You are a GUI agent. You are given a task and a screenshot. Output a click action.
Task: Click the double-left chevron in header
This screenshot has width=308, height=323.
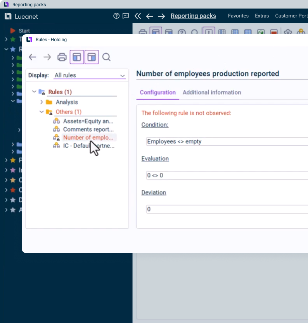click(x=138, y=16)
